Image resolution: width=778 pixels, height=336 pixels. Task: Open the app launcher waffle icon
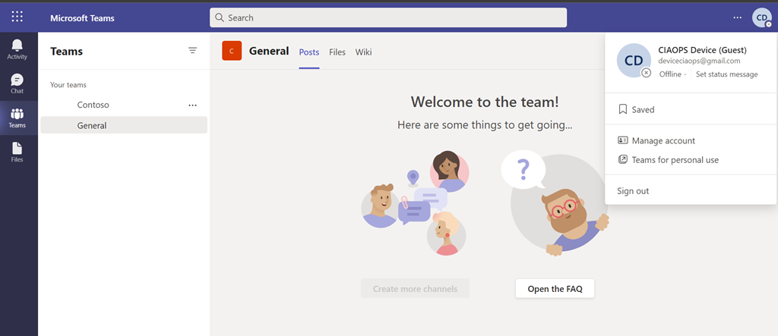(x=17, y=17)
